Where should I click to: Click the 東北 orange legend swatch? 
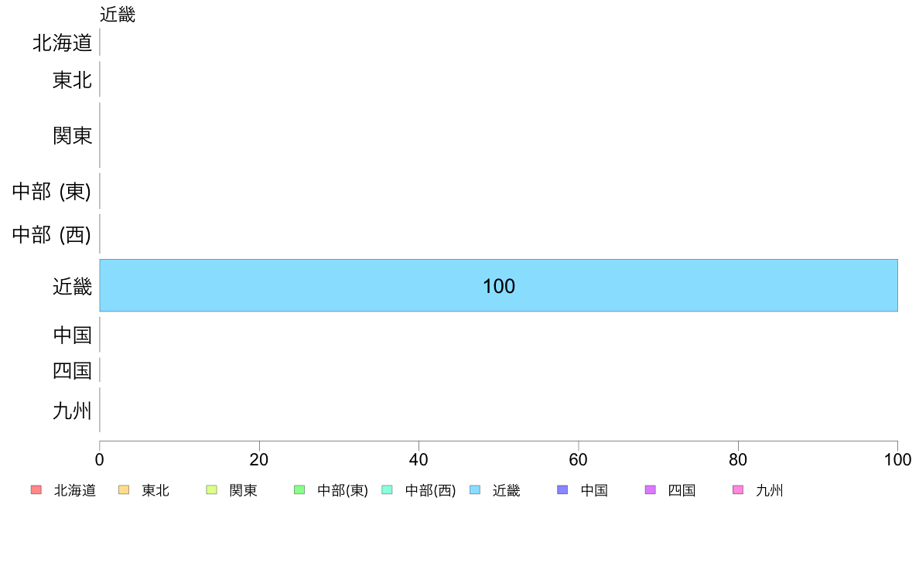click(124, 490)
